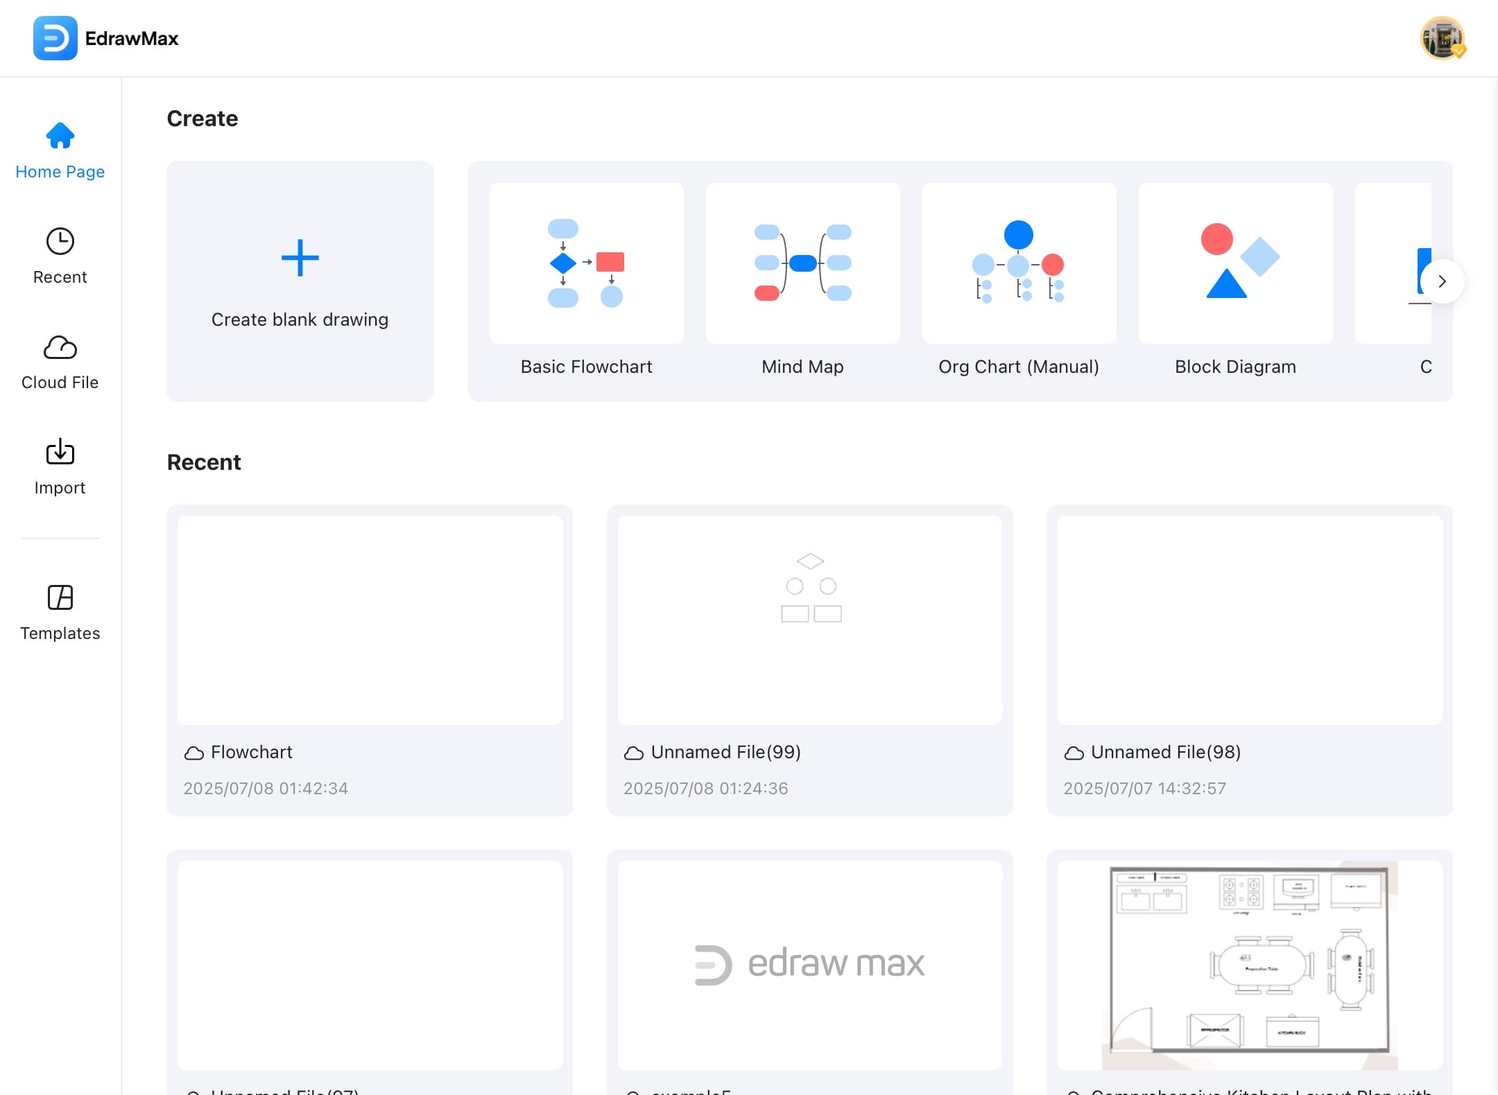This screenshot has height=1095, width=1498.
Task: Click the Create blank drawing label
Action: [300, 319]
